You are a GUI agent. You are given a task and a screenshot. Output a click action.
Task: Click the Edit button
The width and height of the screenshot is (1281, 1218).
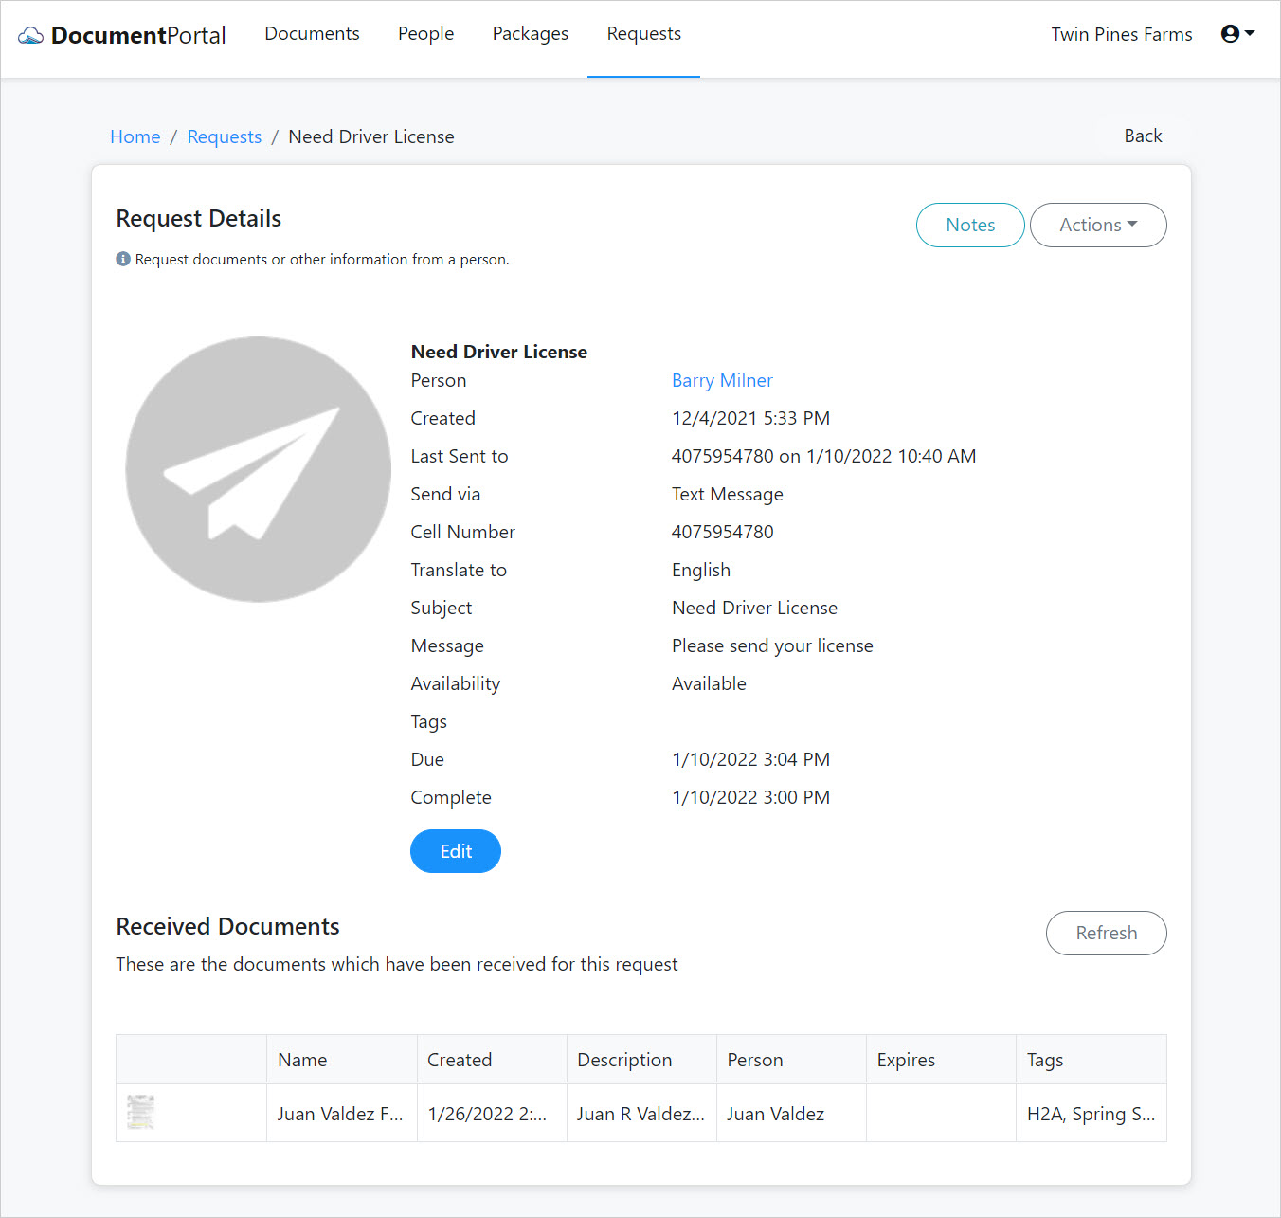tap(455, 851)
